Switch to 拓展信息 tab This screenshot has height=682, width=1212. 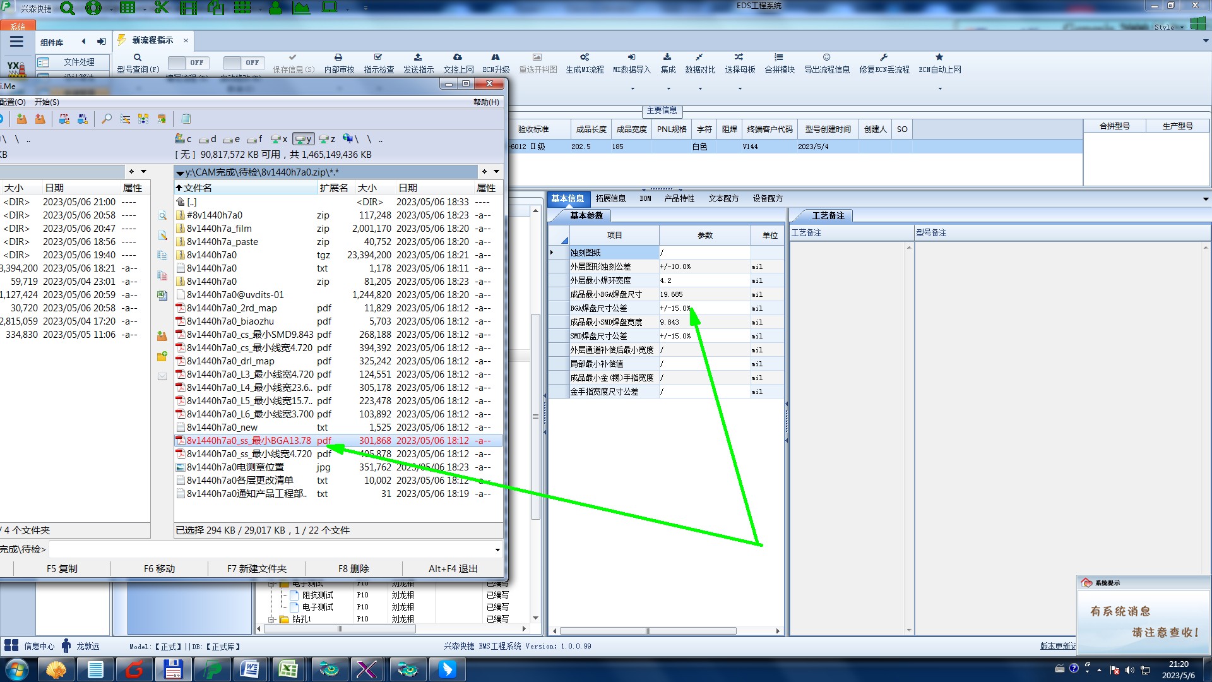click(610, 198)
